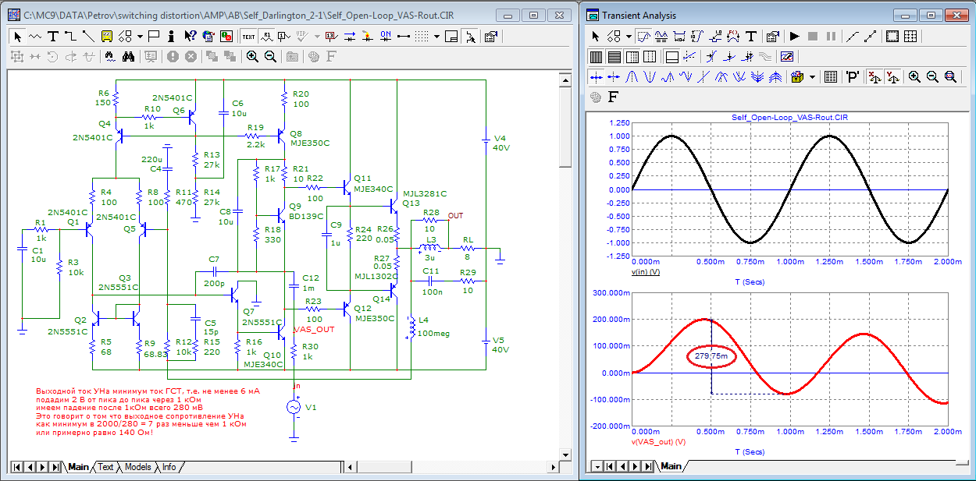Open dropdown arrow beside schematic shapes icon
976x481 pixels.
(140, 36)
